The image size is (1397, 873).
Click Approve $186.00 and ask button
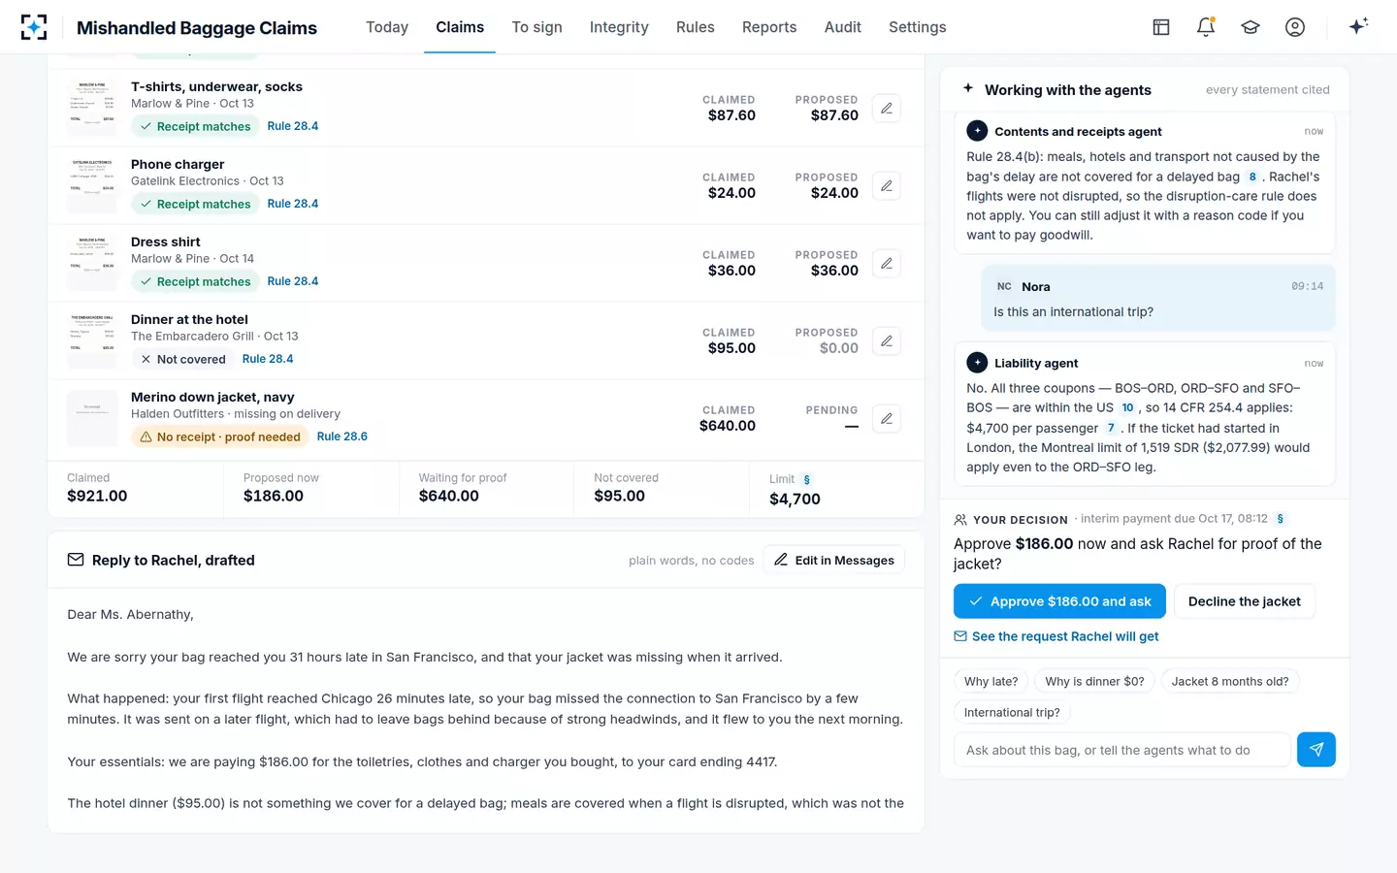click(1059, 601)
